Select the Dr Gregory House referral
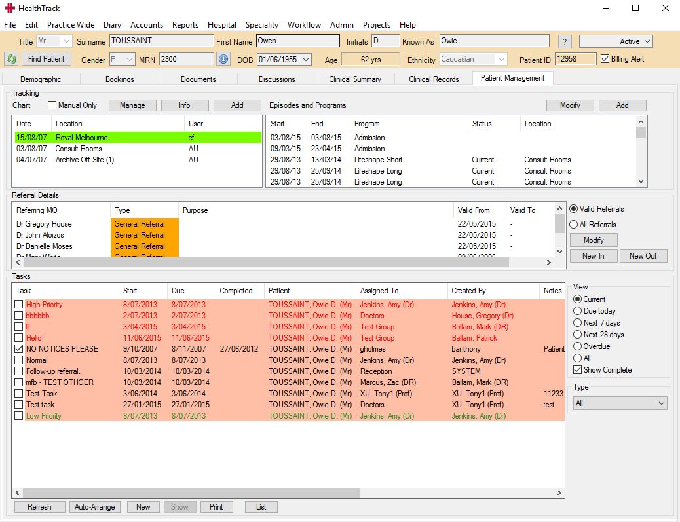Image resolution: width=680 pixels, height=522 pixels. click(284, 224)
